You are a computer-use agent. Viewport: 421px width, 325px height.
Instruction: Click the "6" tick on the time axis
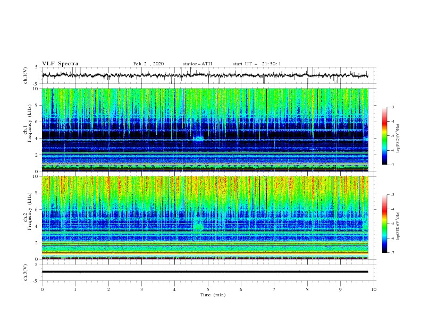241,289
